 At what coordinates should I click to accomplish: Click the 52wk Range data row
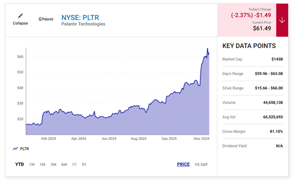pos(253,88)
